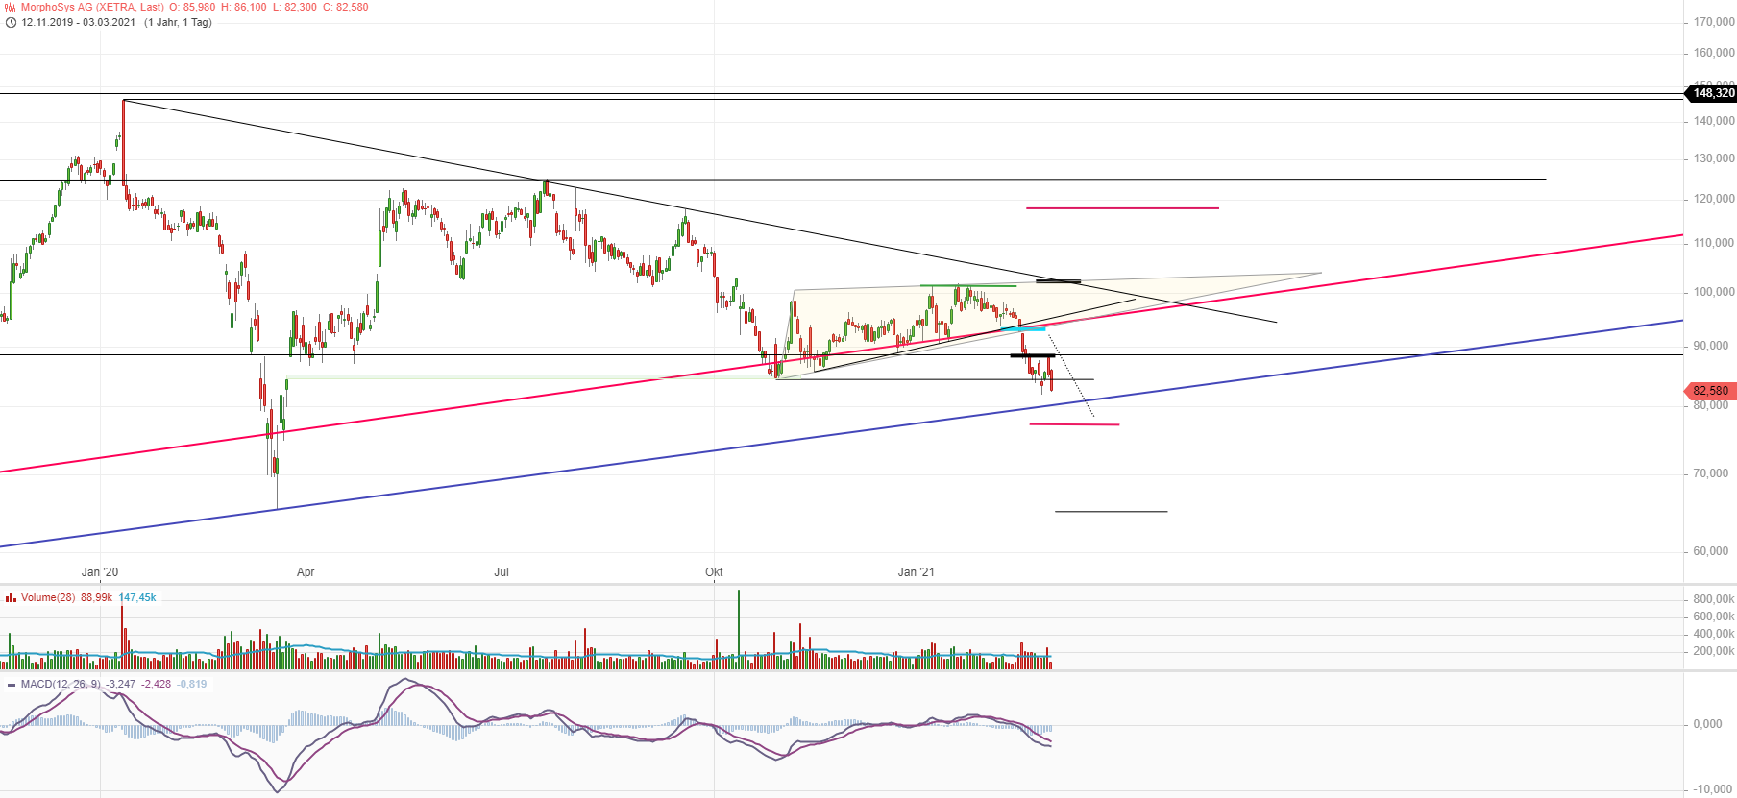The image size is (1737, 798).
Task: Click the Apr time axis label
Action: point(306,572)
